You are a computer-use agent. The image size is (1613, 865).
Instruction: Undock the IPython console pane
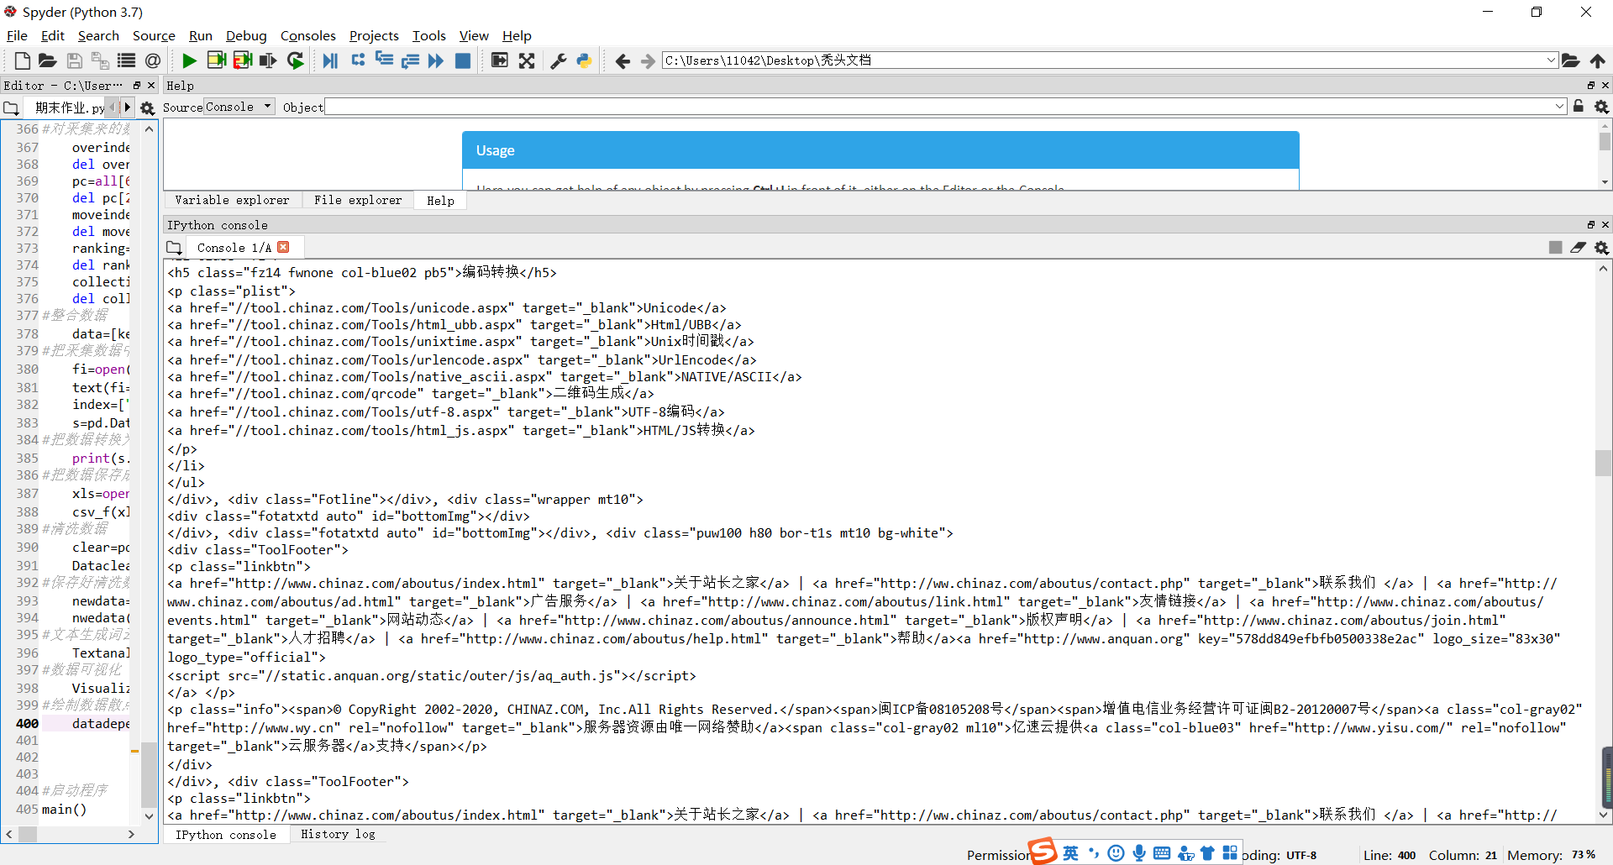pos(1590,224)
